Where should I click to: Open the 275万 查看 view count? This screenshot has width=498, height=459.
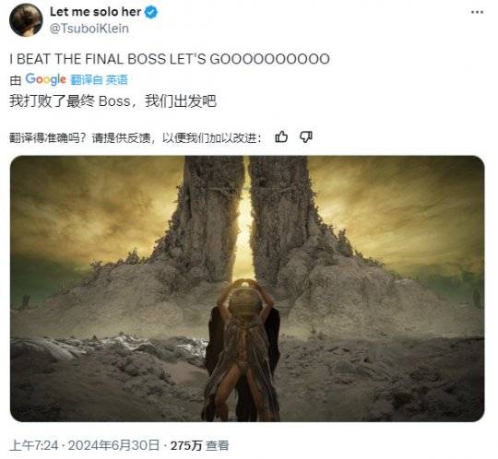199,446
